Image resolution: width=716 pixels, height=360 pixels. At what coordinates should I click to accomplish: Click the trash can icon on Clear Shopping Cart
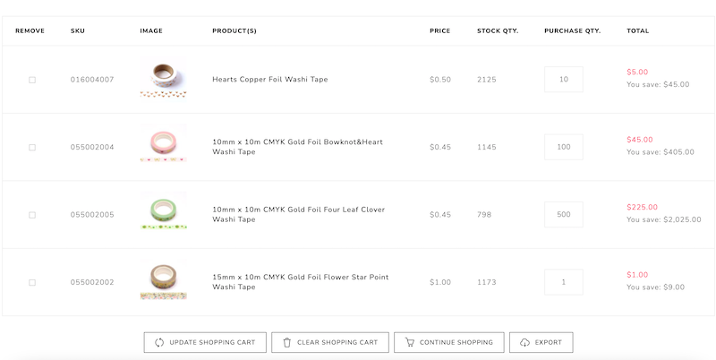(286, 343)
